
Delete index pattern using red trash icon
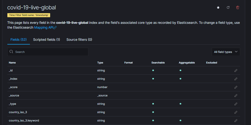tap(238, 8)
